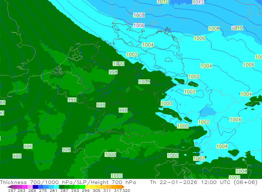This screenshot has width=262, height=192.
Task: Click the darkest green swatch above 287
Action: (x=62, y=187)
